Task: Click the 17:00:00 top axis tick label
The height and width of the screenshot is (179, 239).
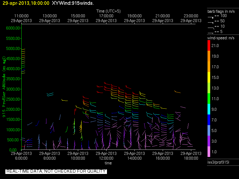Action: click(106, 16)
